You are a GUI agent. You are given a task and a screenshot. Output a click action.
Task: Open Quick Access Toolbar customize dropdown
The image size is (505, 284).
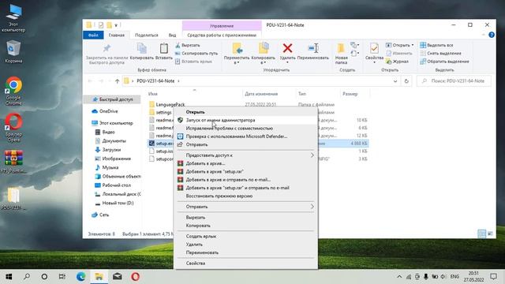[x=116, y=25]
